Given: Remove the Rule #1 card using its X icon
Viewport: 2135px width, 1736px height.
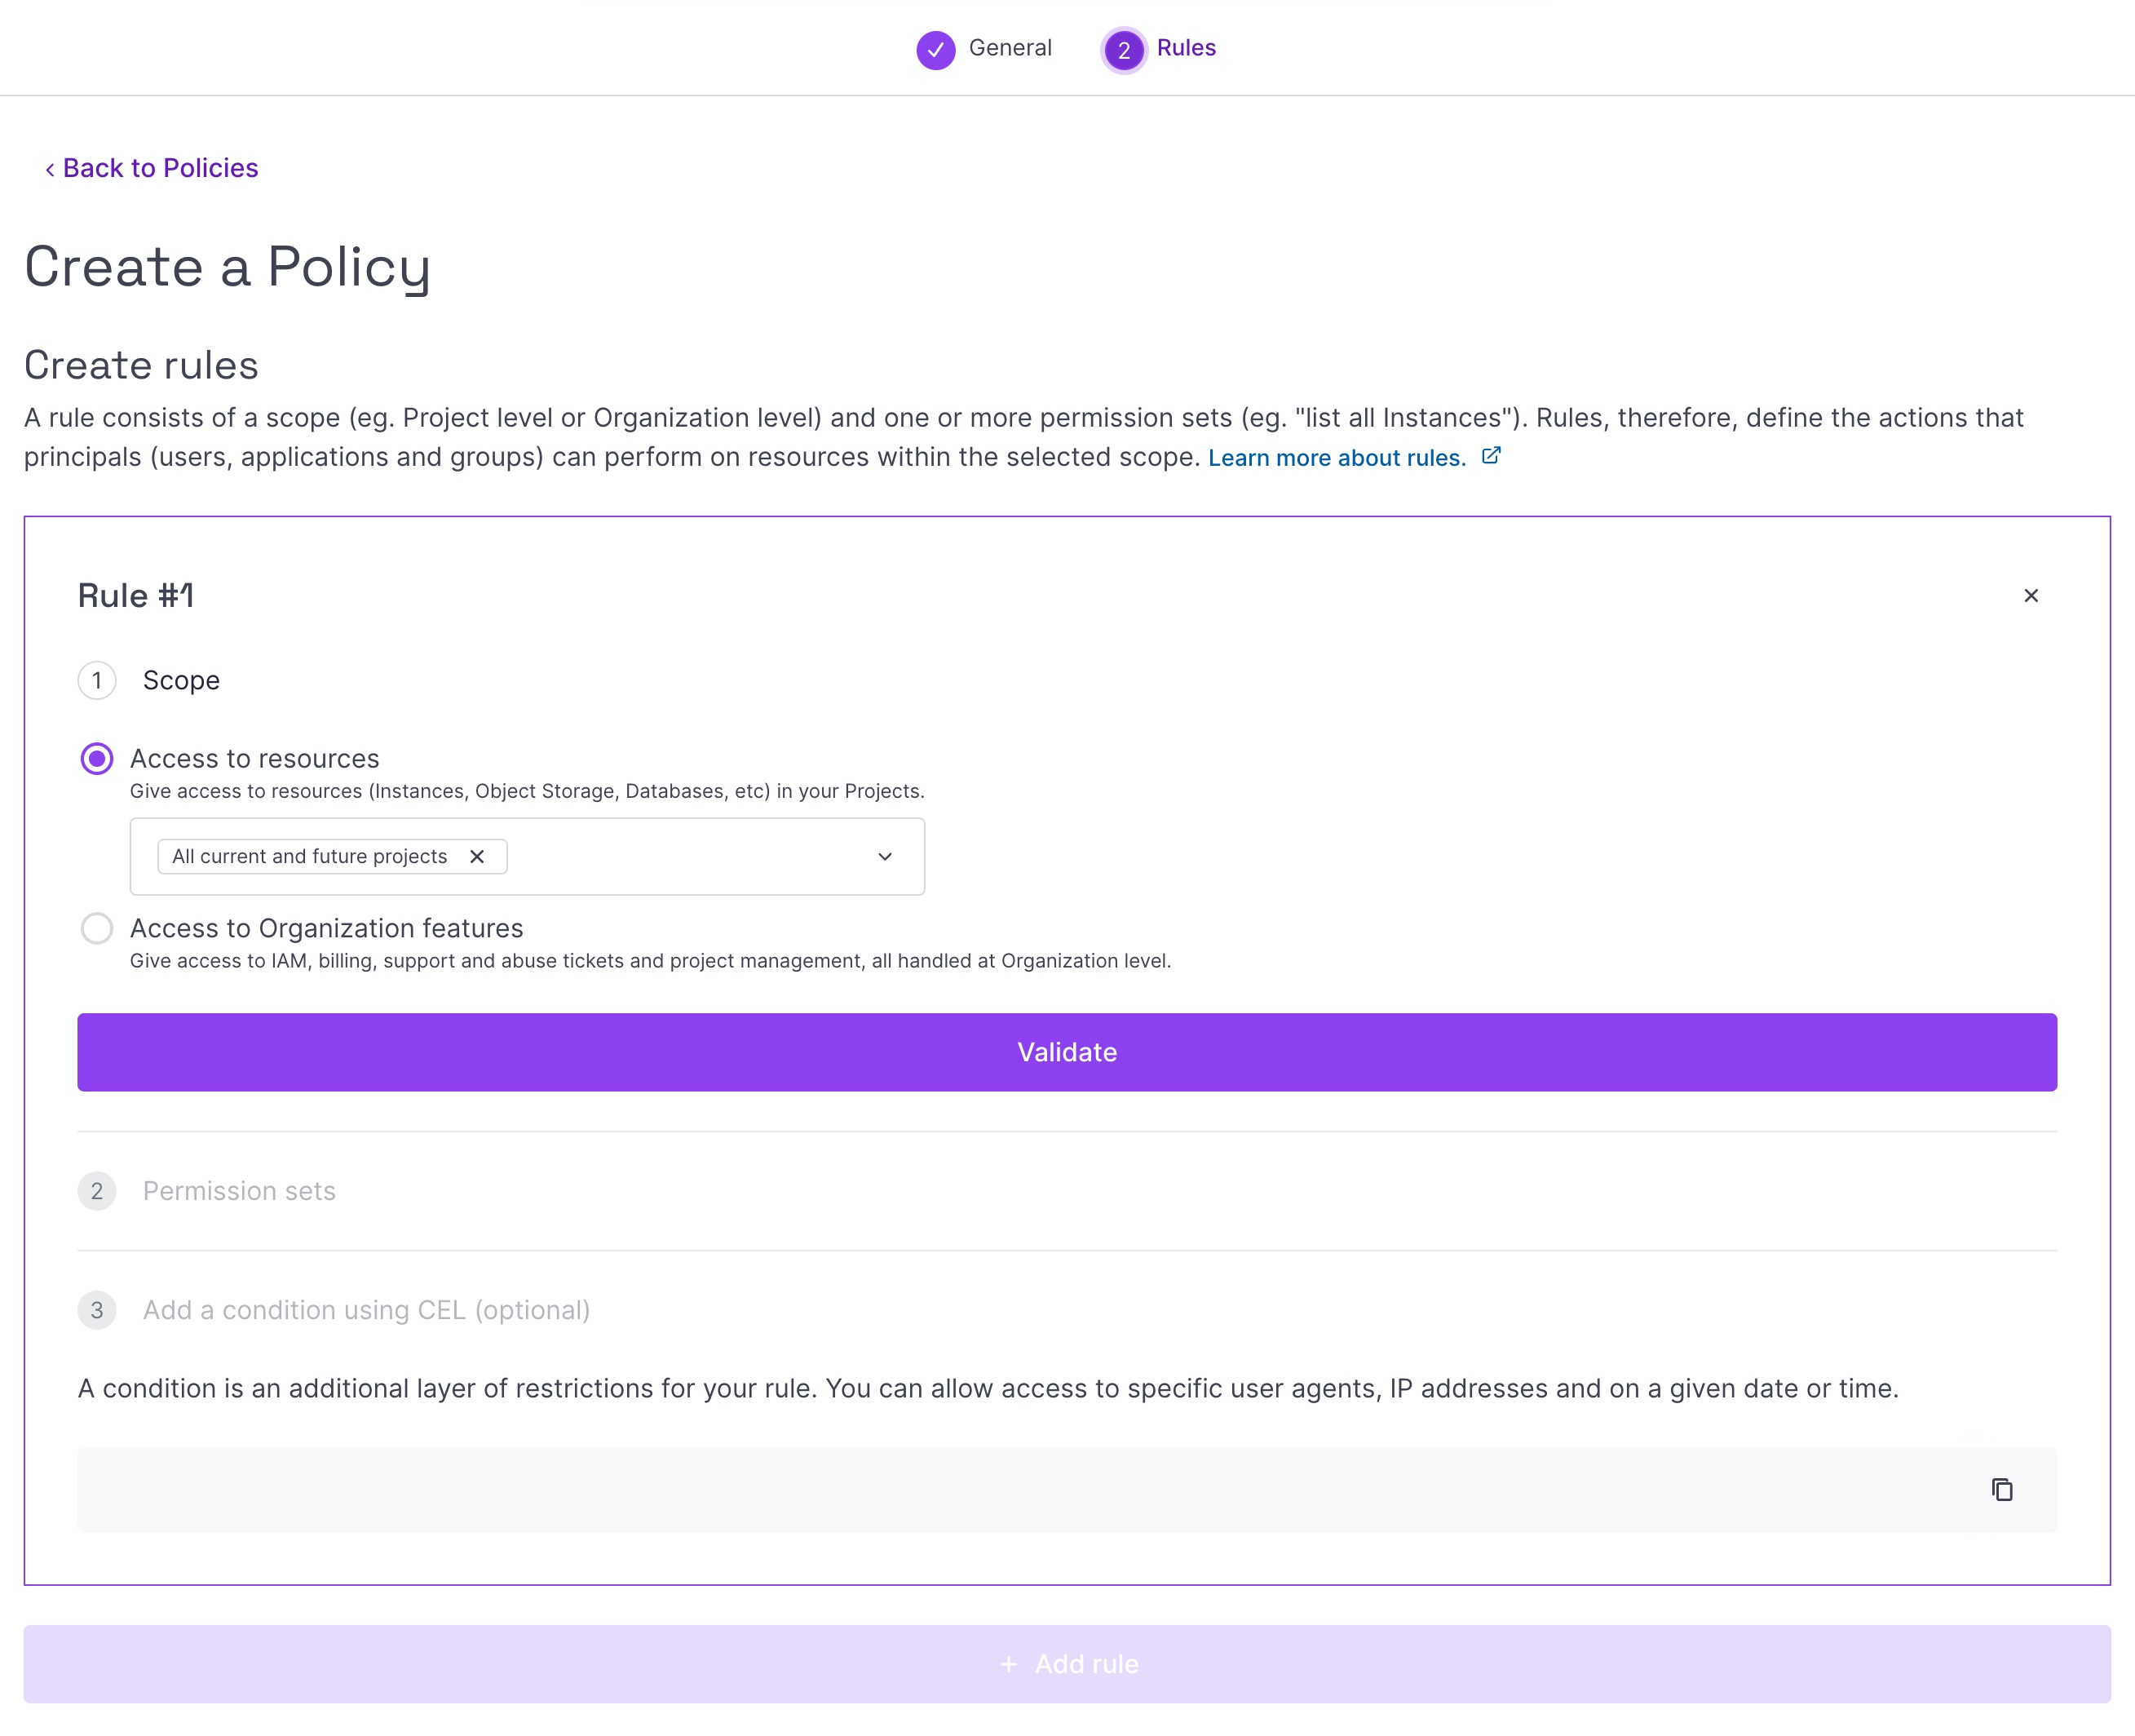Looking at the screenshot, I should 2030,596.
